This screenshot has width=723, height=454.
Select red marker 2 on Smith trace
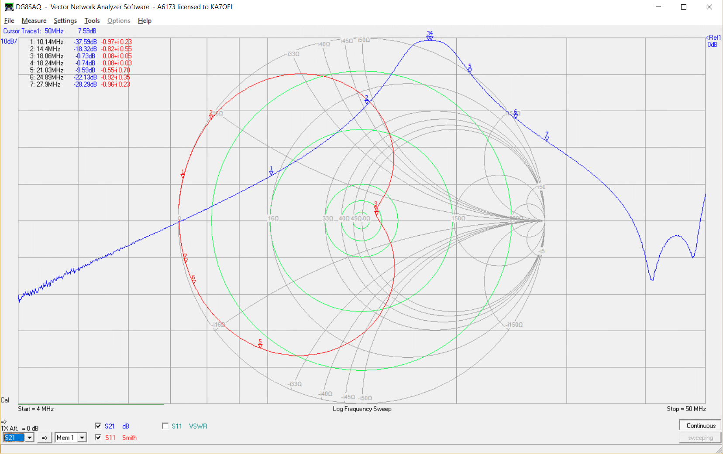pos(211,115)
